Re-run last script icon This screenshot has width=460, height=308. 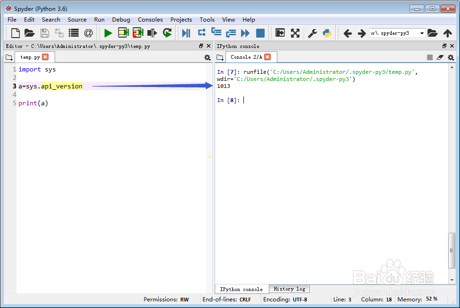tap(168, 33)
